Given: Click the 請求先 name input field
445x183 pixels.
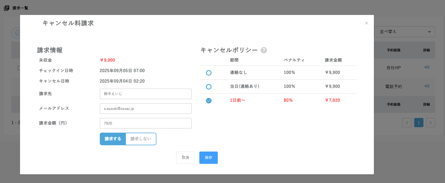Looking at the screenshot, I should (146, 94).
